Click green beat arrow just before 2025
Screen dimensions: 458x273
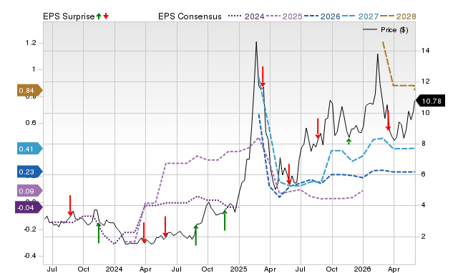pos(225,221)
